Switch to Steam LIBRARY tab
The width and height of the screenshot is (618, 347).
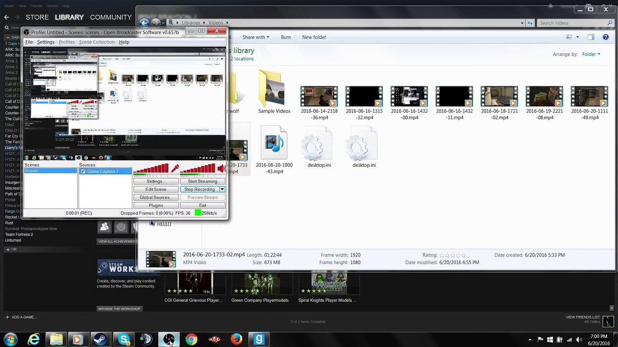point(69,17)
